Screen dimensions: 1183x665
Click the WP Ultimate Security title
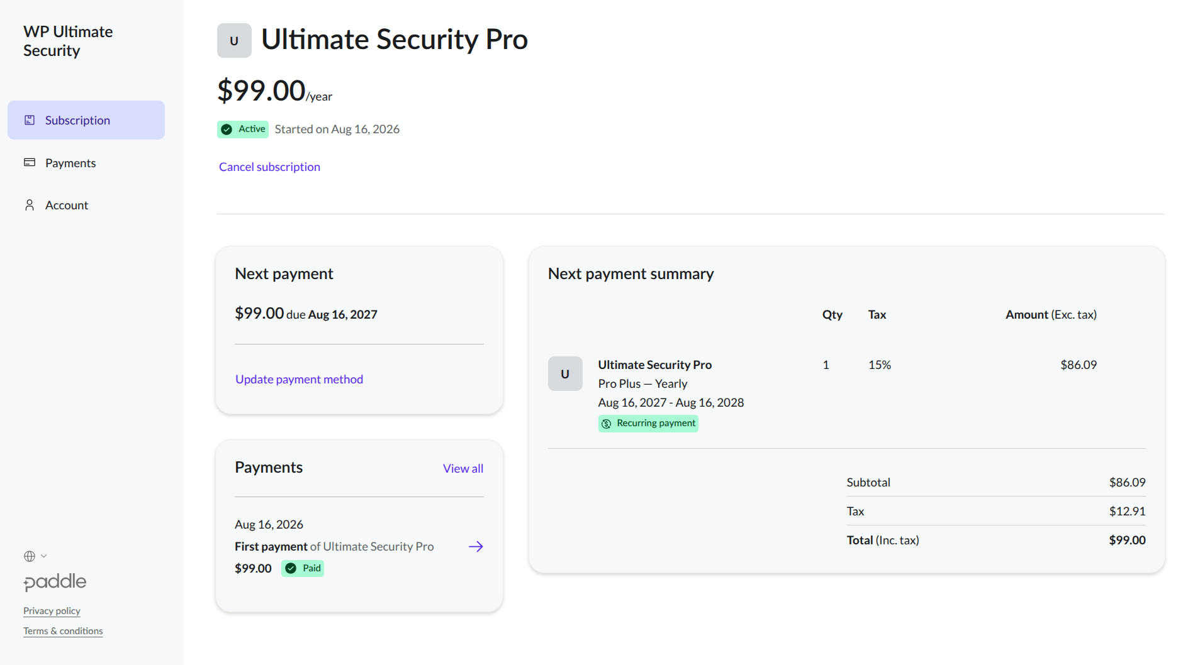pos(68,41)
